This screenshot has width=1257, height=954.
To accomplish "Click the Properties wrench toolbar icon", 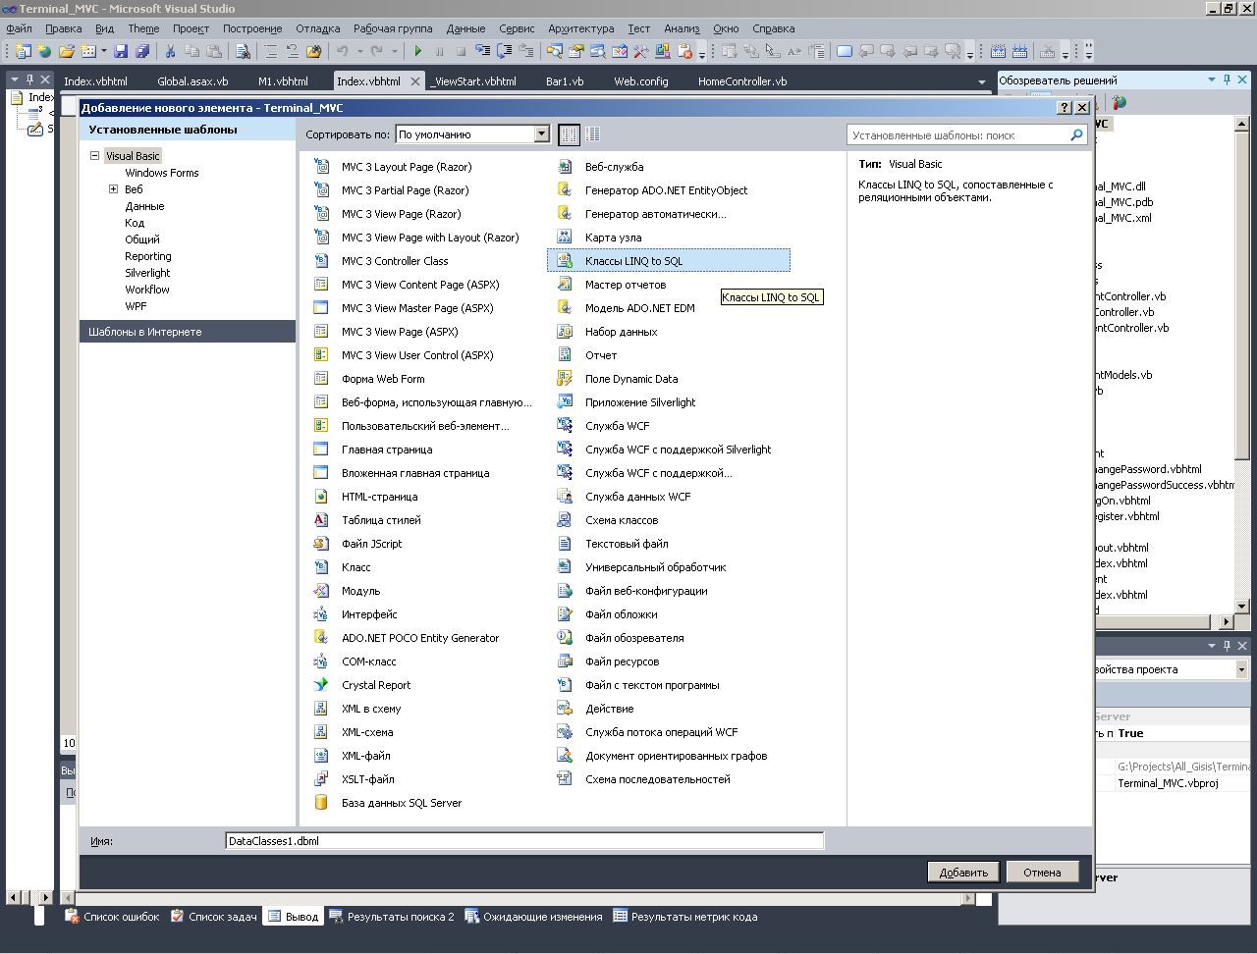I will coord(641,51).
